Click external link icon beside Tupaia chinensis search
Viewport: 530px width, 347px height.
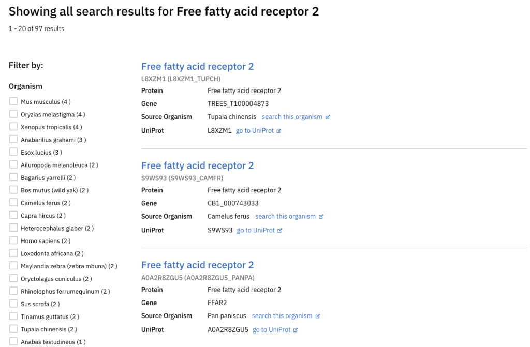click(x=328, y=117)
